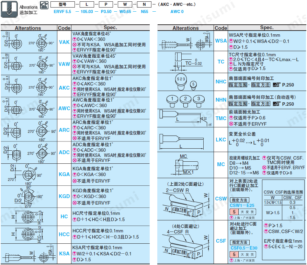Select the example value N55
This screenshot has width=307, height=265.
145,12
